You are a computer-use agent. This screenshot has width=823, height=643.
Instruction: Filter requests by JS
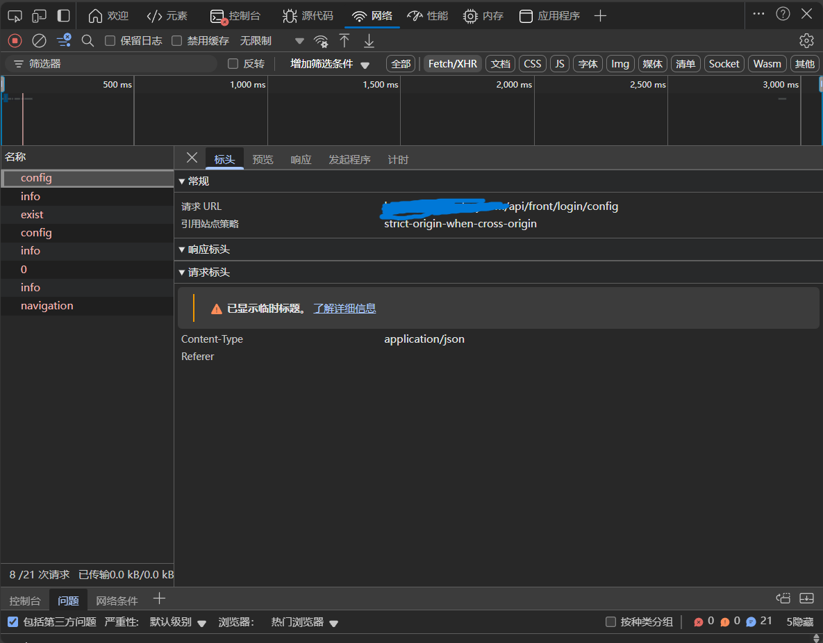[560, 63]
